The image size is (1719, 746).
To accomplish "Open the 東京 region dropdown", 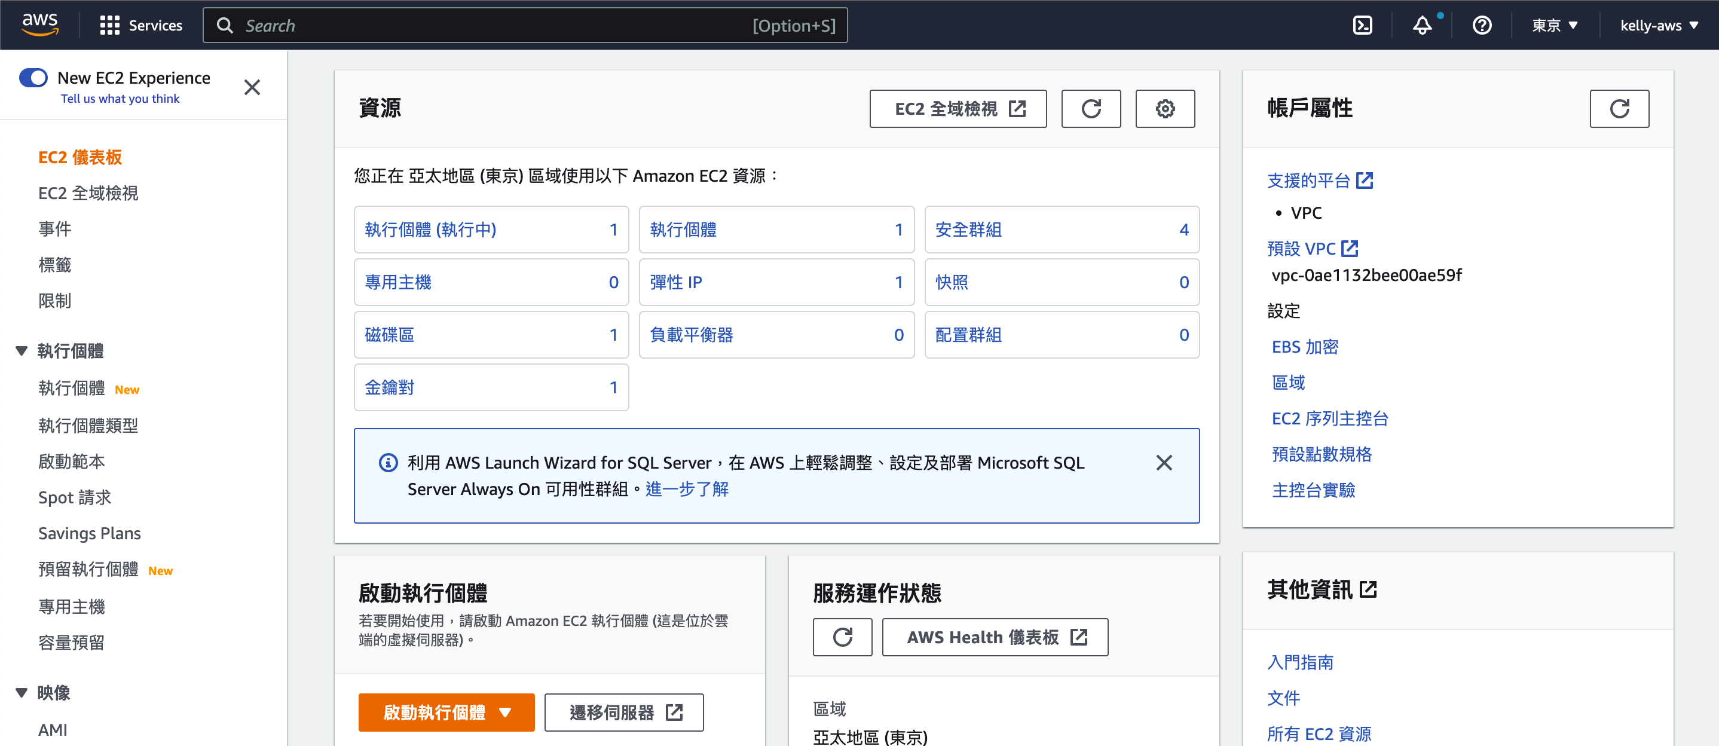I will point(1555,25).
